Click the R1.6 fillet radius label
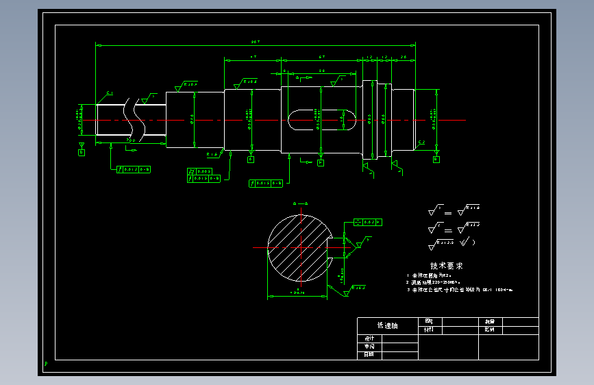Screen dimensions: 594x385 (212, 155)
